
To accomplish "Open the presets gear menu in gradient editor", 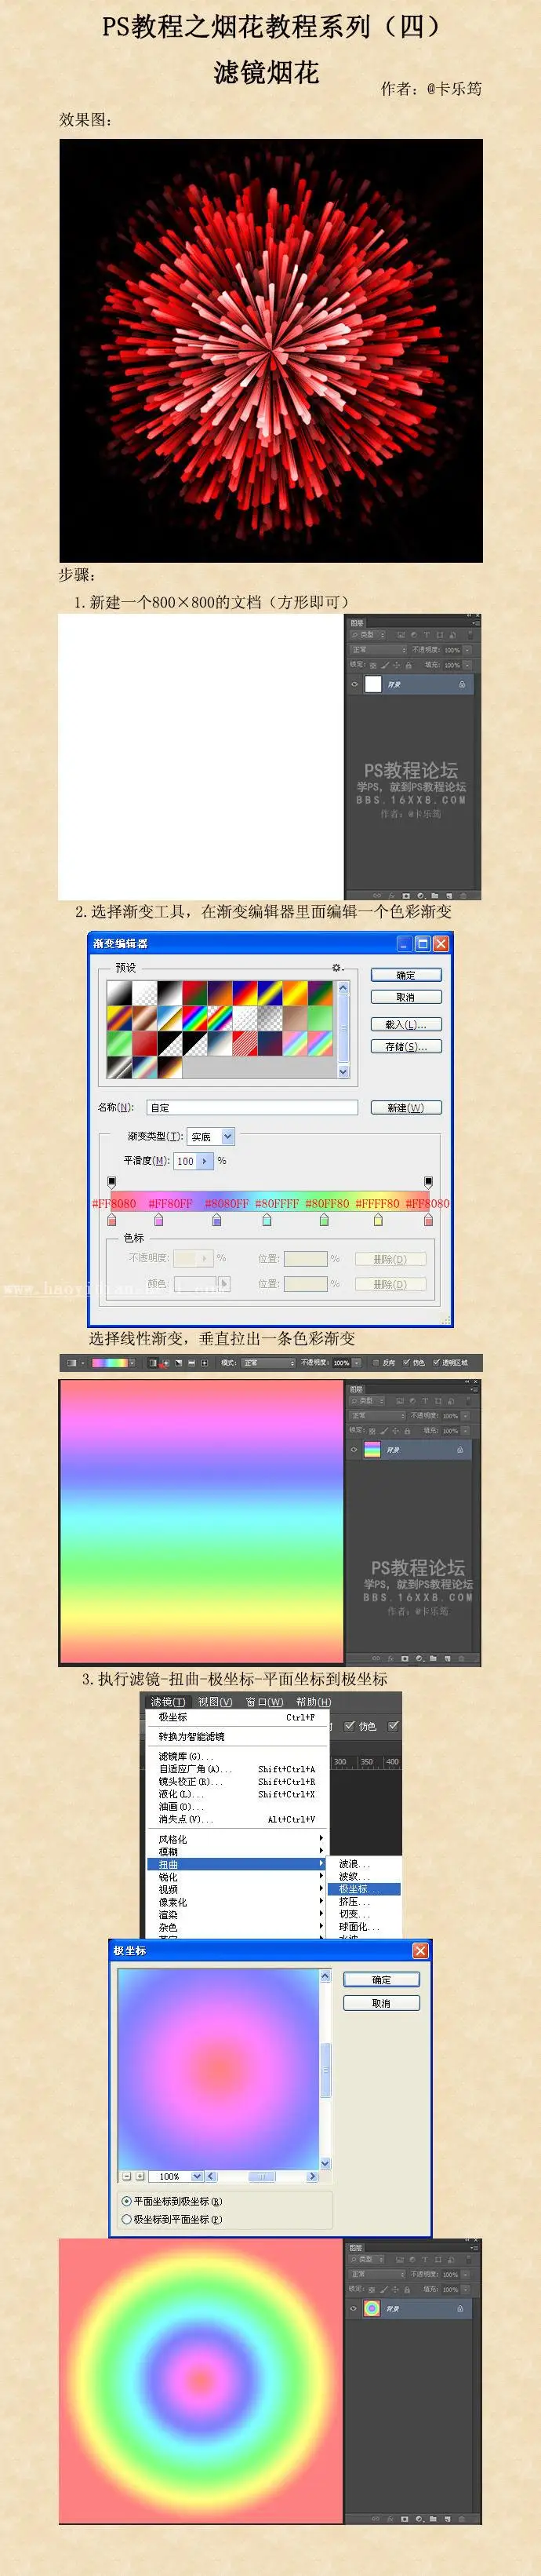I will pos(337,967).
